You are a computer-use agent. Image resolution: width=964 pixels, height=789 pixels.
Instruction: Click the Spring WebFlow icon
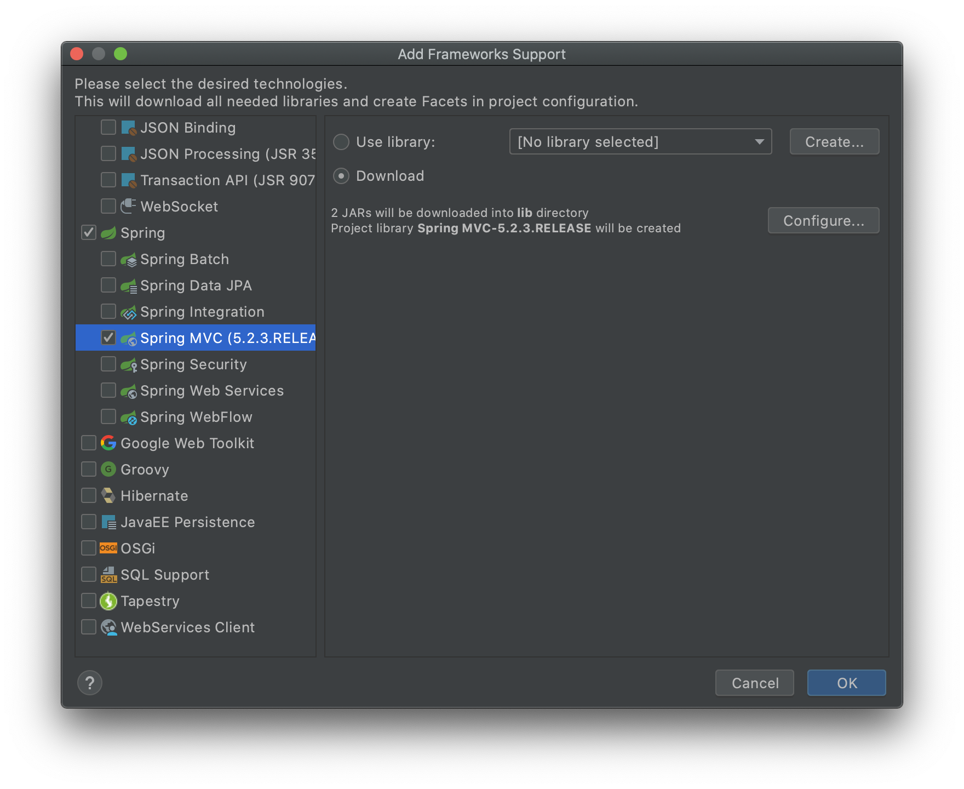(x=129, y=417)
